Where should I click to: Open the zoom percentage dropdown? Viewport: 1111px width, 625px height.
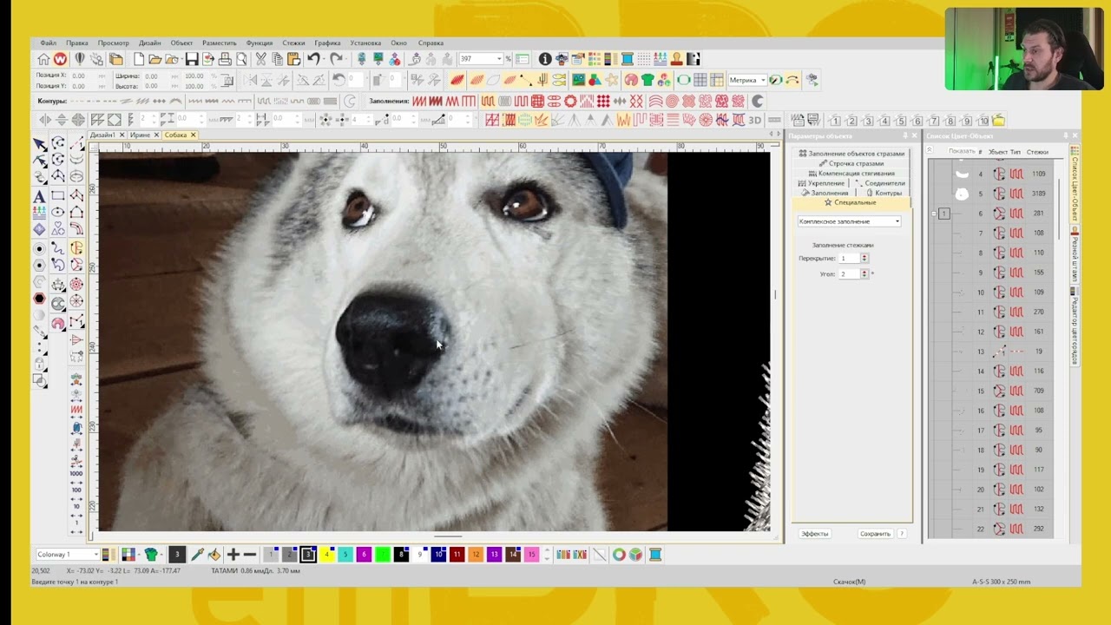point(499,59)
